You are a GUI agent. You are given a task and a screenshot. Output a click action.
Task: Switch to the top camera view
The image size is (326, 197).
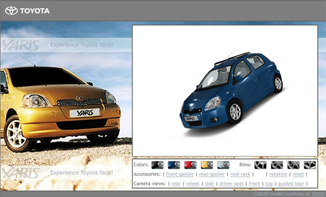269,184
